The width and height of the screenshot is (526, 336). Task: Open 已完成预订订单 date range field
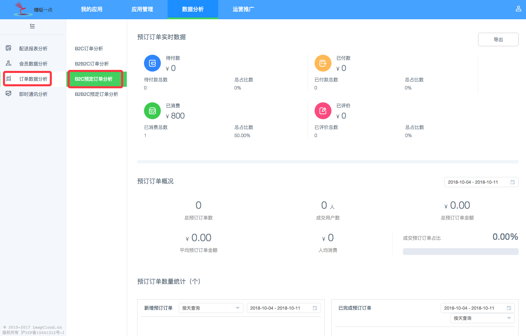click(x=478, y=308)
